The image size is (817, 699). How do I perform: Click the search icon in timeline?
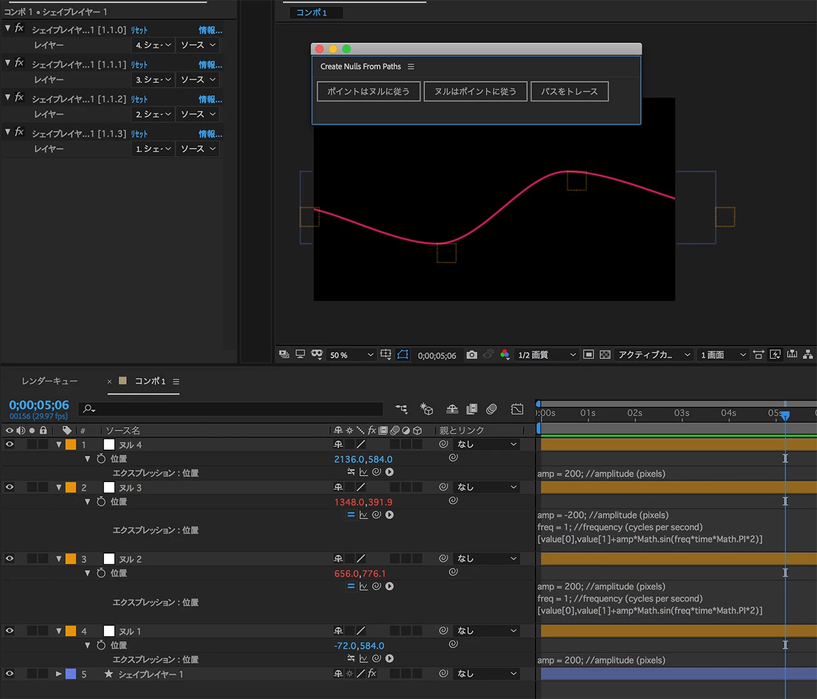[x=89, y=409]
